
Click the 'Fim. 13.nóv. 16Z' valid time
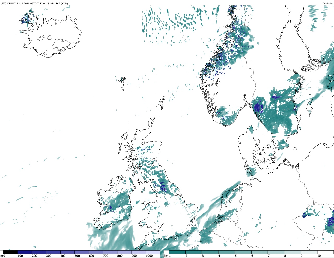click(x=50, y=4)
